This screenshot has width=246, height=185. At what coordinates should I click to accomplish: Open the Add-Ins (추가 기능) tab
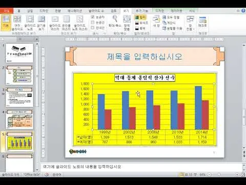(141, 11)
